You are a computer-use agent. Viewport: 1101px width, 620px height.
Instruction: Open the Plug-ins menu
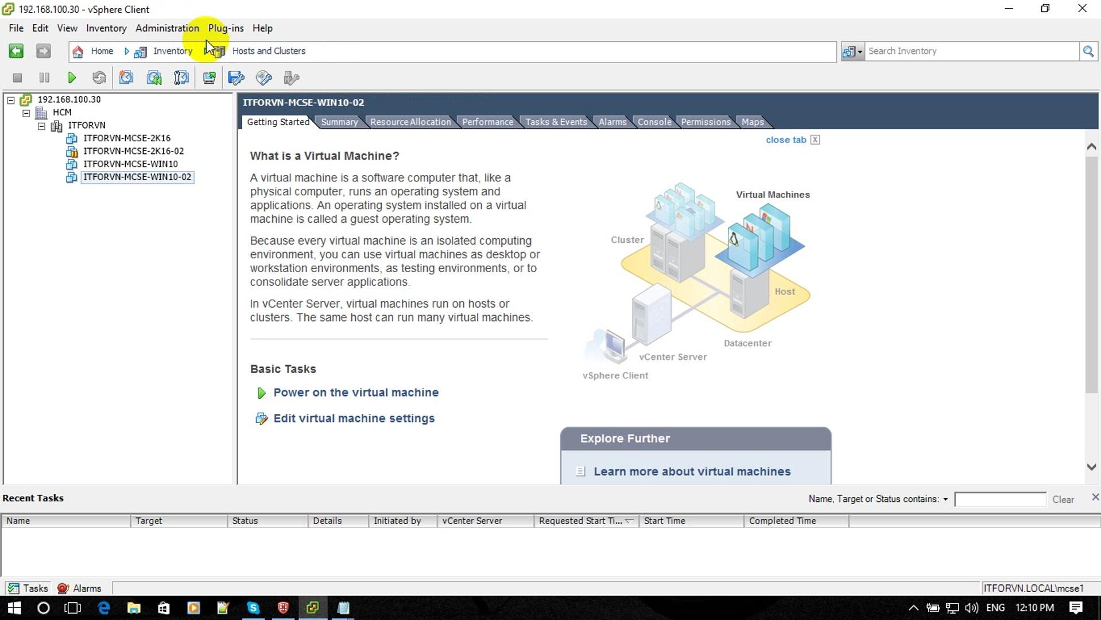coord(226,28)
